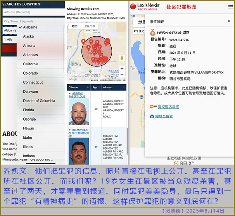Choose California in the state dropdown
235x216 pixels.
[x=31, y=64]
